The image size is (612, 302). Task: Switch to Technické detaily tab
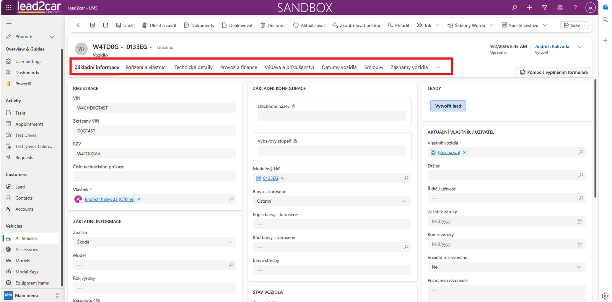tap(194, 67)
